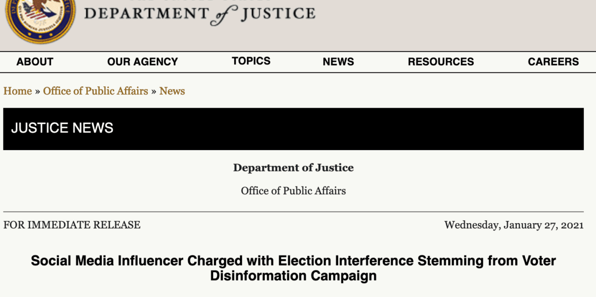Select TOPICS in the navigation bar
The image size is (596, 297).
click(251, 61)
